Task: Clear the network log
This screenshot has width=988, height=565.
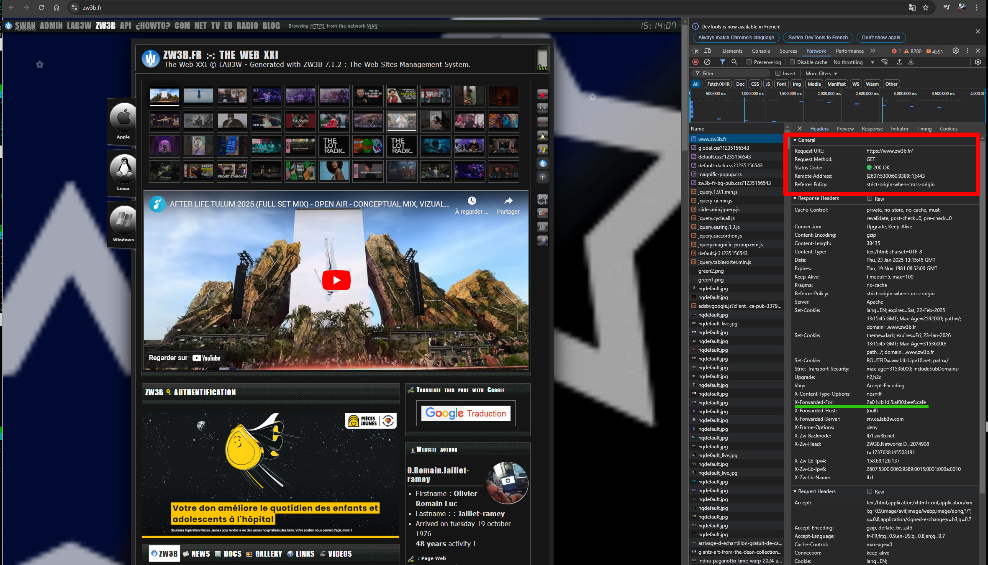Action: [x=707, y=62]
